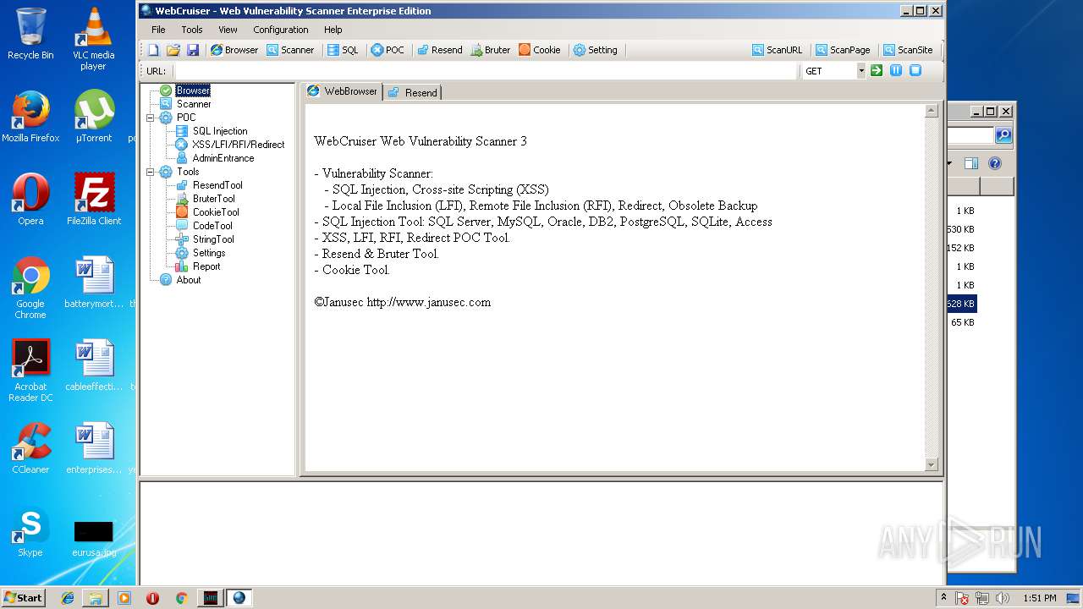Select Scanner in the tree
Viewport: 1083px width, 609px height.
(194, 104)
